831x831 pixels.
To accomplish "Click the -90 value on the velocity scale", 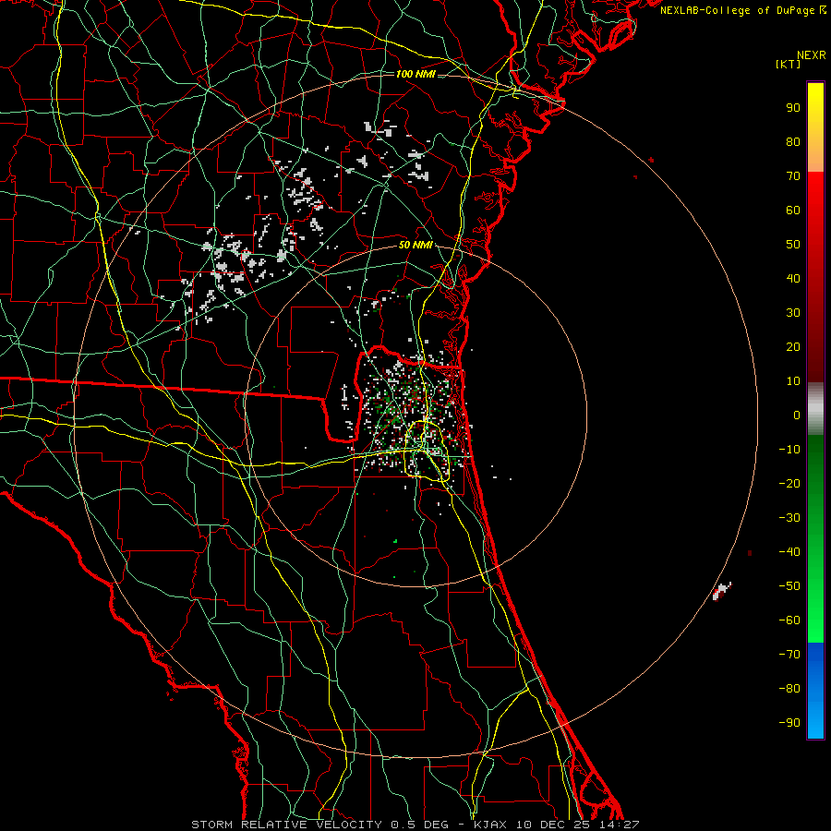I will pyautogui.click(x=789, y=723).
